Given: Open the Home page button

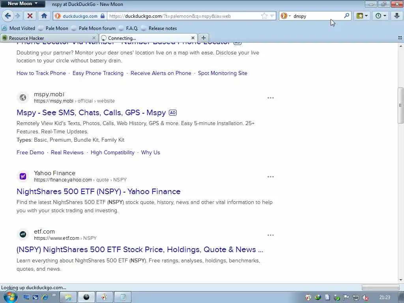Looking at the screenshot, I should tap(44, 16).
